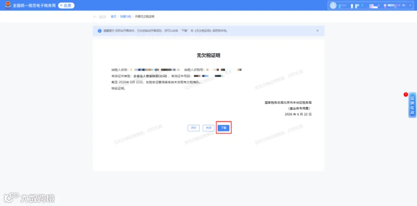This screenshot has width=417, height=206.
Task: Click 开具无欠税证明 breadcrumb text
Action: 145,17
